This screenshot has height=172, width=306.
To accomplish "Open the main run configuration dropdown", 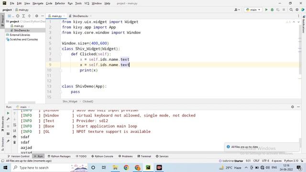I will pyautogui.click(x=253, y=10).
